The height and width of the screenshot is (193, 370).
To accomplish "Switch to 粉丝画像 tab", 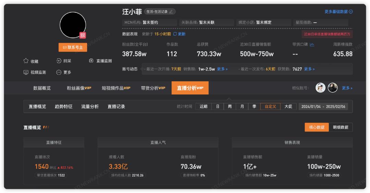I will [79, 88].
